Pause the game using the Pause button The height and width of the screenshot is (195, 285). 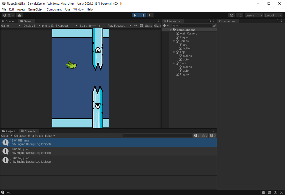click(x=142, y=15)
